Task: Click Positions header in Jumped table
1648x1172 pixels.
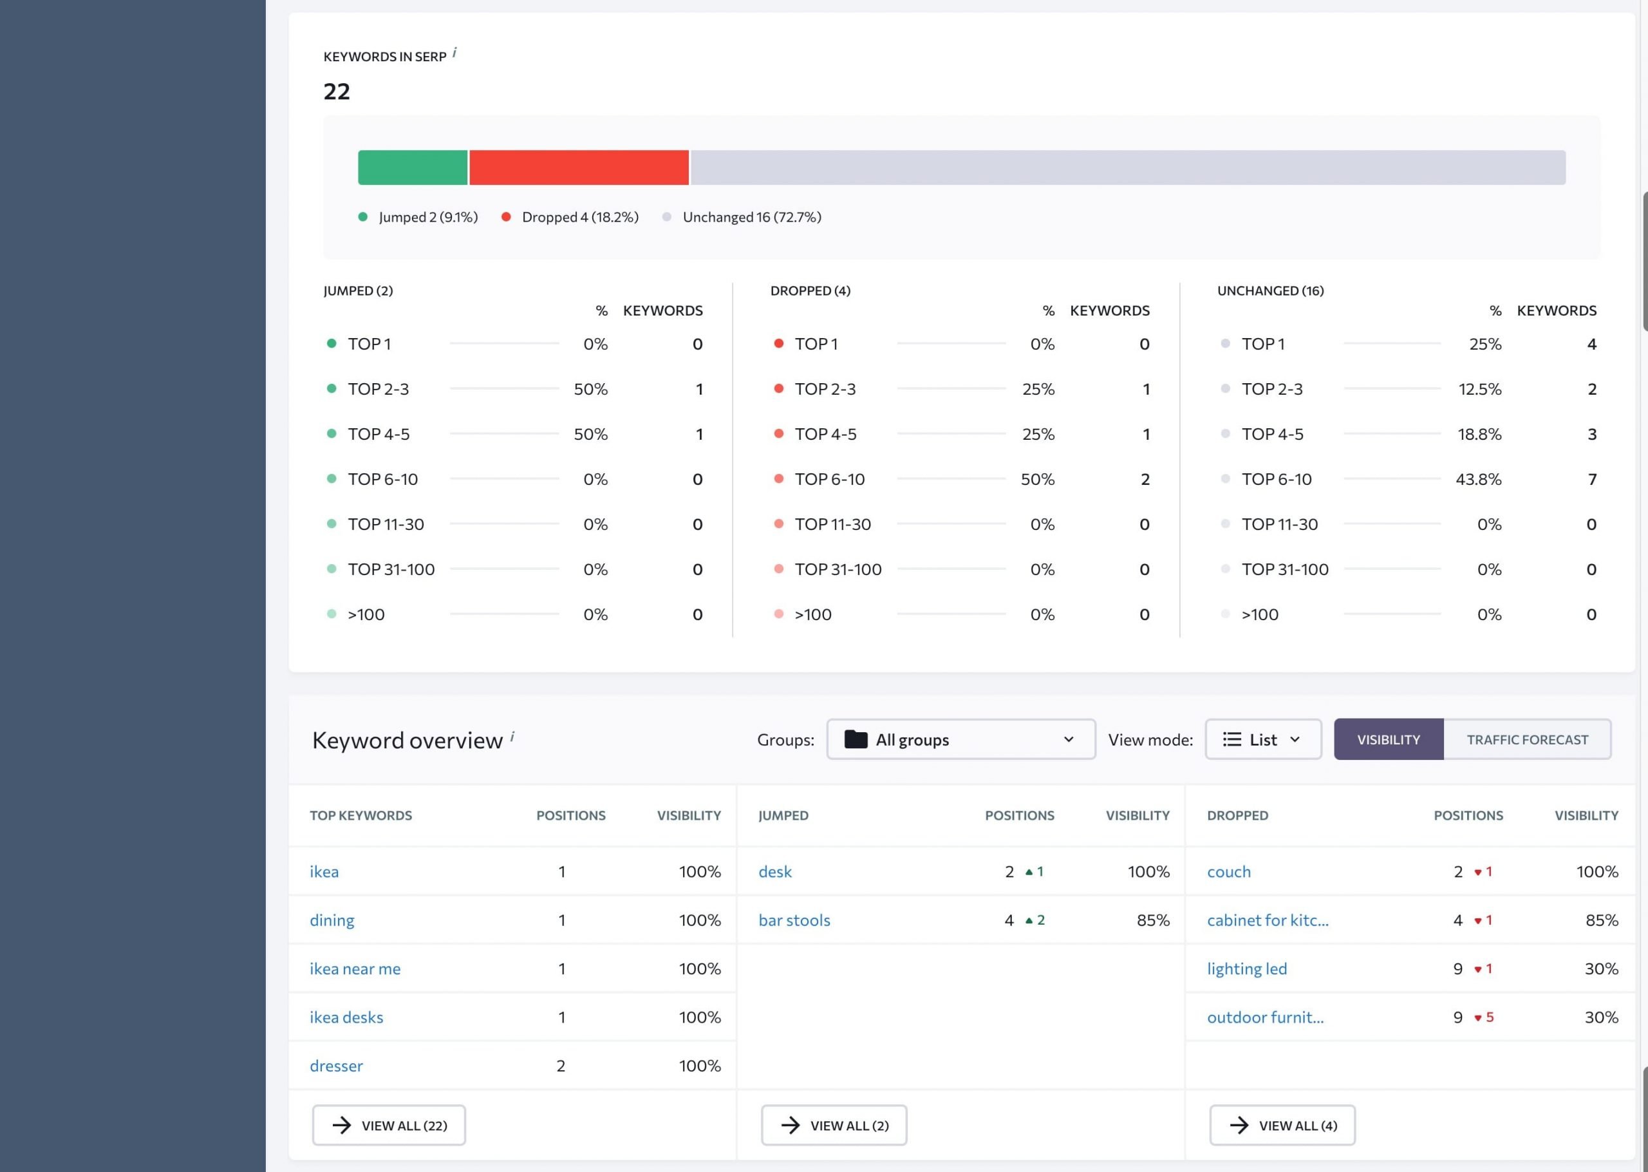Action: coord(1019,815)
